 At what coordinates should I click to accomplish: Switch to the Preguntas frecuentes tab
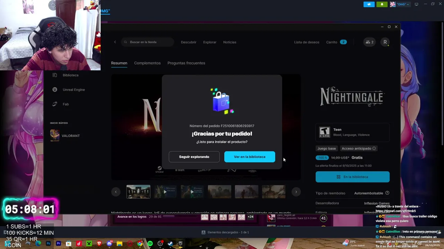[186, 63]
